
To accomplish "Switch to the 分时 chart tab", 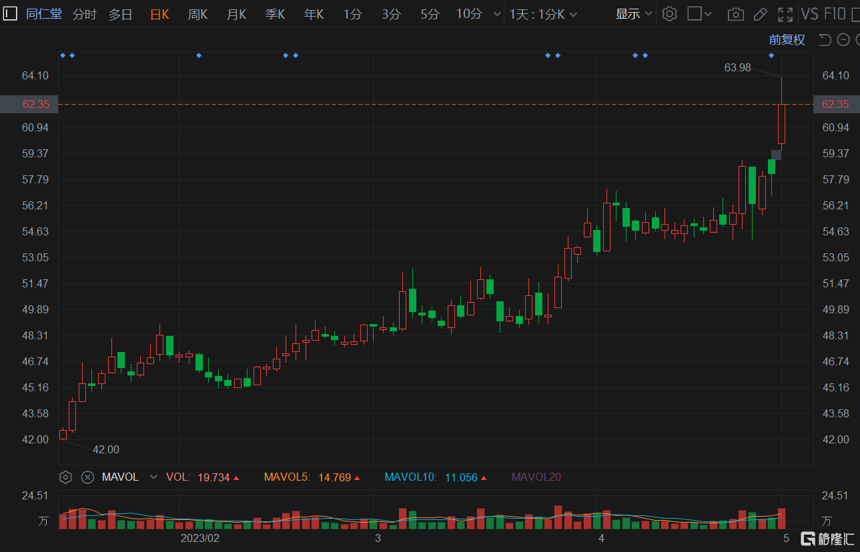I will [x=84, y=14].
